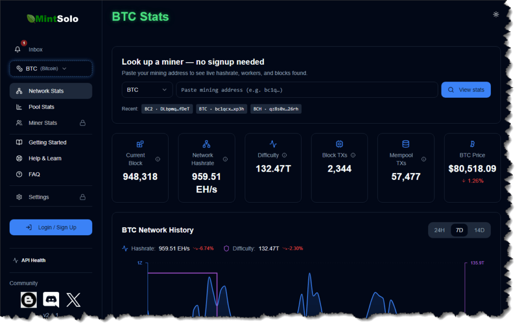Click the BTC Price bitcoin symbol icon
The image size is (522, 329).
click(x=472, y=144)
